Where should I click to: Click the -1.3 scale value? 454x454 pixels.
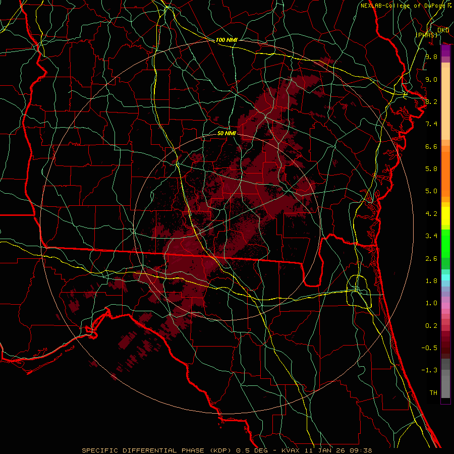click(429, 370)
